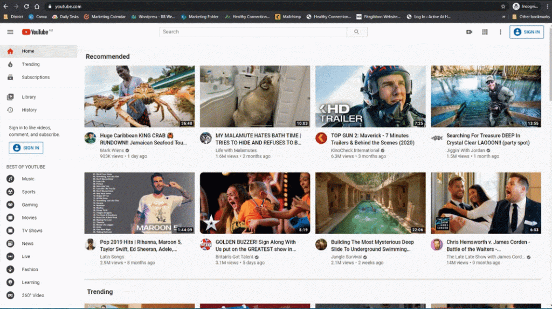Click the browser reload icon
The height and width of the screenshot is (309, 552).
[x=26, y=6]
